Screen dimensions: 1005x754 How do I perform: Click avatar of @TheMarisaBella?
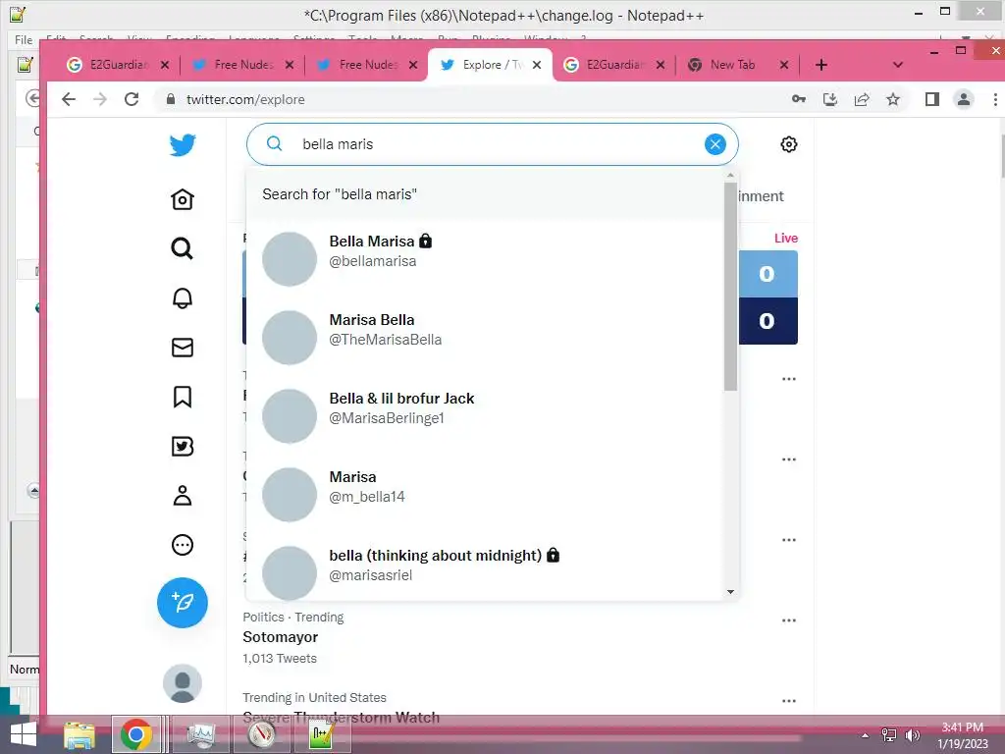click(x=290, y=338)
